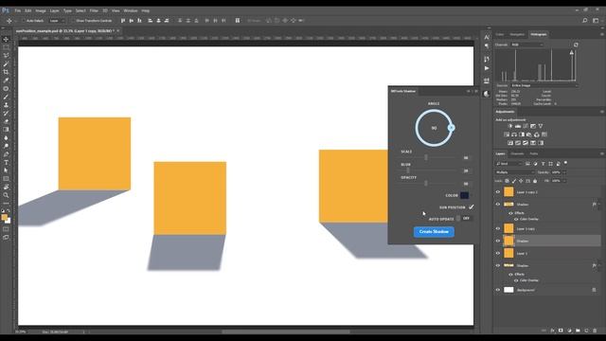The height and width of the screenshot is (341, 606).
Task: Open the Histogram Source dropdown
Action: [544, 85]
